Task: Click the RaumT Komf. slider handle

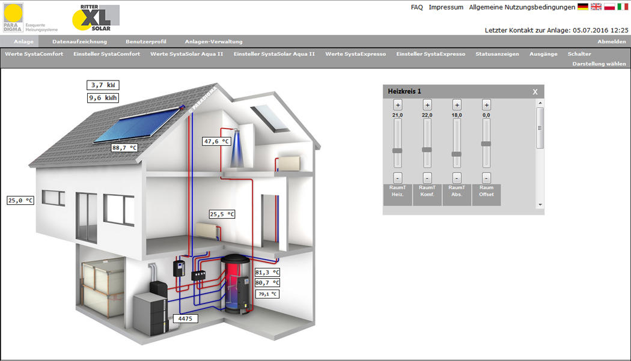Action: [x=427, y=150]
